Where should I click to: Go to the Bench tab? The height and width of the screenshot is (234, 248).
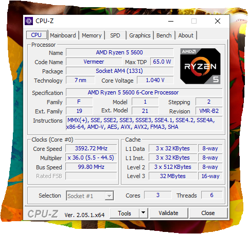click(164, 35)
